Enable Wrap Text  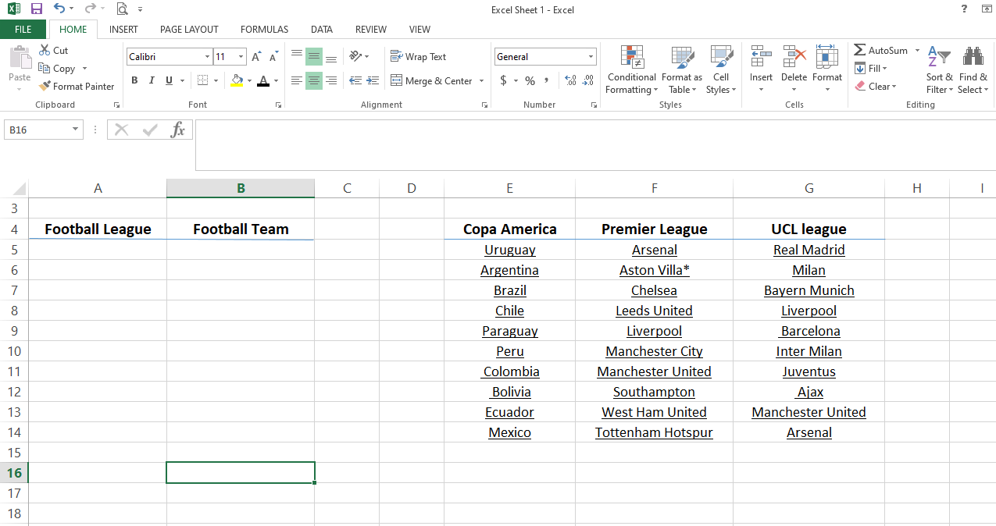[418, 55]
